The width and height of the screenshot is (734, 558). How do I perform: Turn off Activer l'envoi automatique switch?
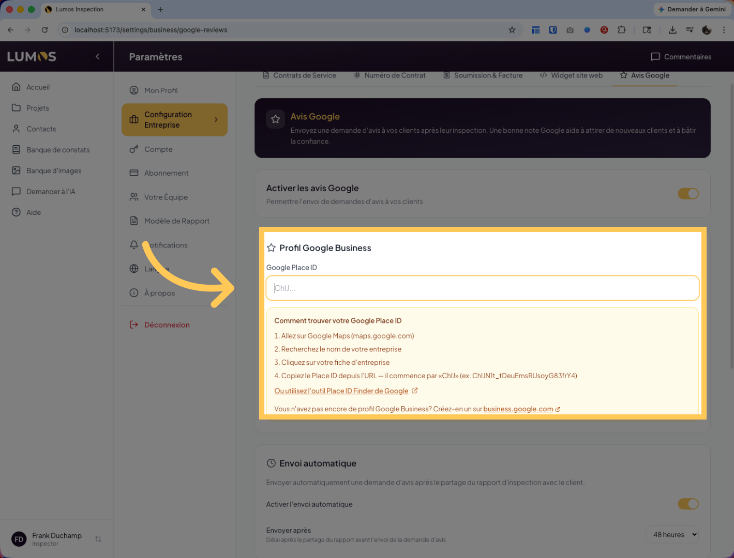tap(688, 504)
